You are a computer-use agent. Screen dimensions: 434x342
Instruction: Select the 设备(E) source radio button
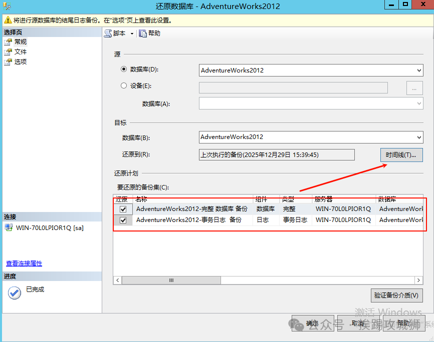[x=124, y=85]
